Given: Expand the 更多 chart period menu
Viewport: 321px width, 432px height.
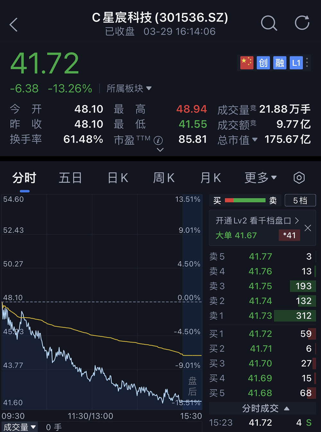Looking at the screenshot, I should tap(260, 178).
